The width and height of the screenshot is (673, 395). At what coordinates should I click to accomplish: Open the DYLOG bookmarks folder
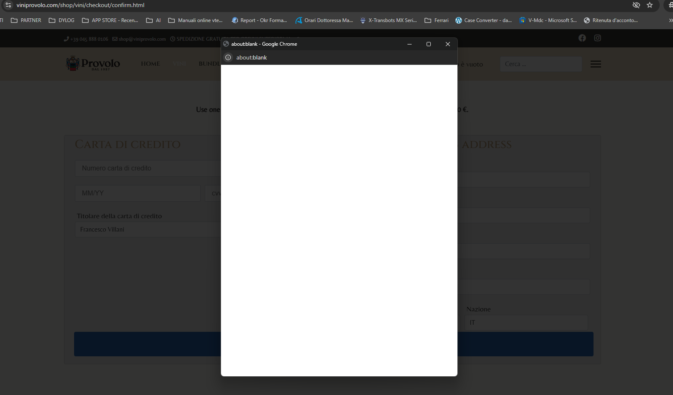click(62, 20)
